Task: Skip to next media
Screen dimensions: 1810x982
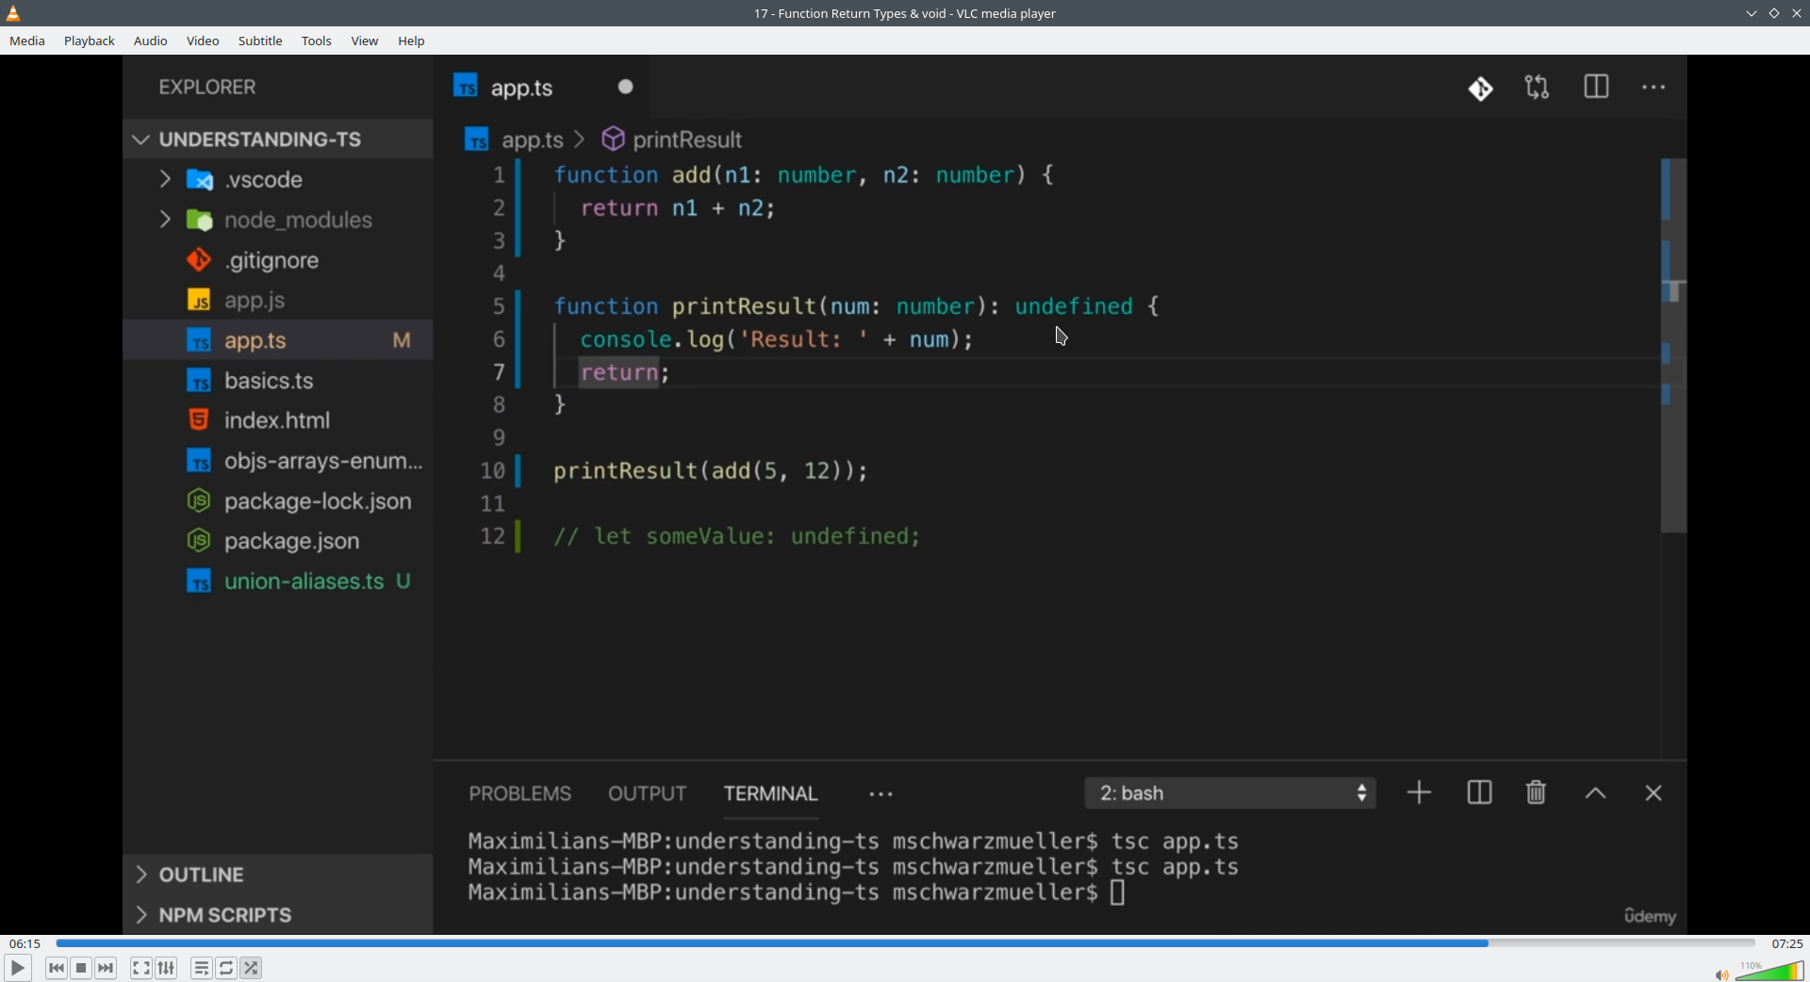Action: [x=107, y=968]
